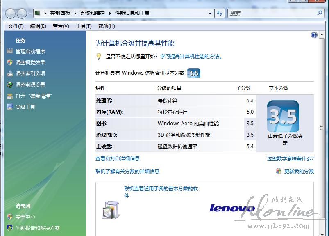This screenshot has width=329, height=236.
Task: Open 调整电源设置 task link
Action: [x=30, y=85]
